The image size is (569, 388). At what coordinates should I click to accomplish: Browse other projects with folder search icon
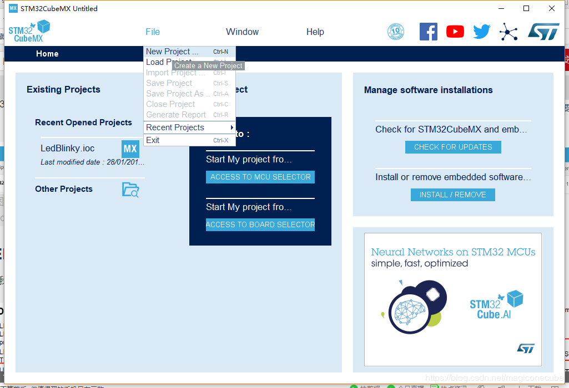click(130, 190)
